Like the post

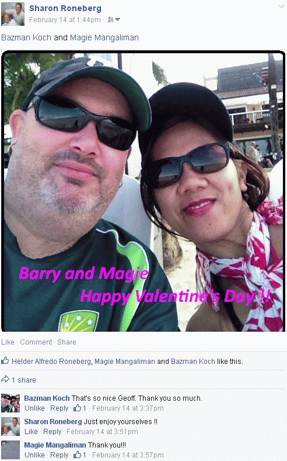pyautogui.click(x=8, y=342)
